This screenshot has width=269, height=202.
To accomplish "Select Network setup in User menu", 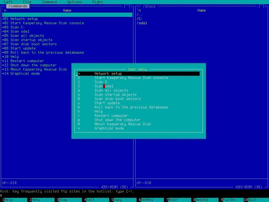I will click(x=139, y=74).
